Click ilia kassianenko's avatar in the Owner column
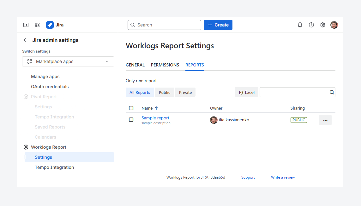Image resolution: width=361 pixels, height=206 pixels. pyautogui.click(x=214, y=120)
